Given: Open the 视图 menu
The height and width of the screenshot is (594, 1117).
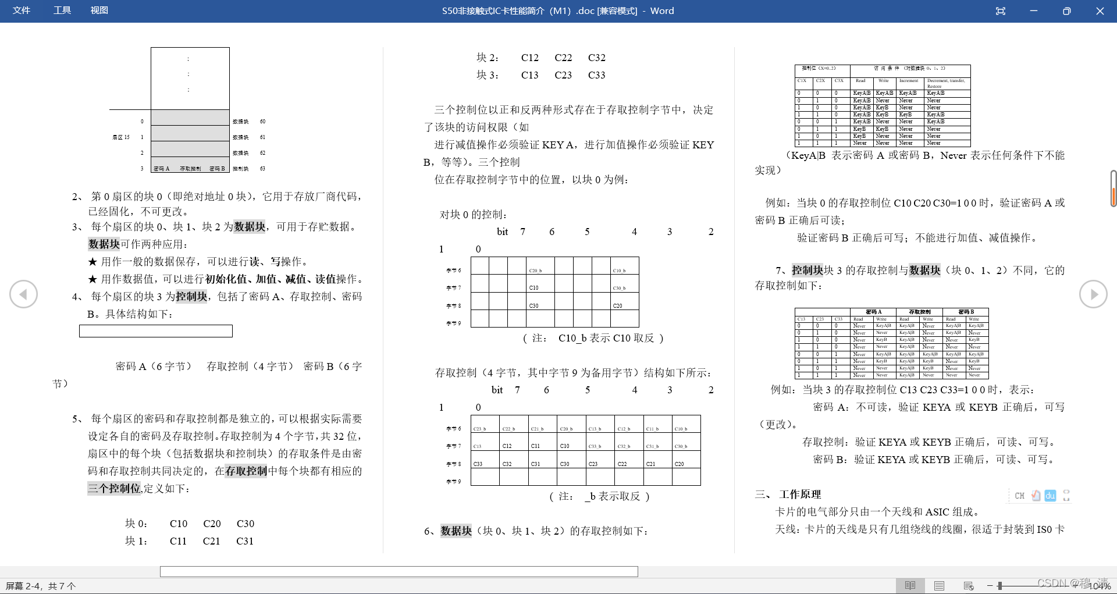Looking at the screenshot, I should (x=99, y=10).
